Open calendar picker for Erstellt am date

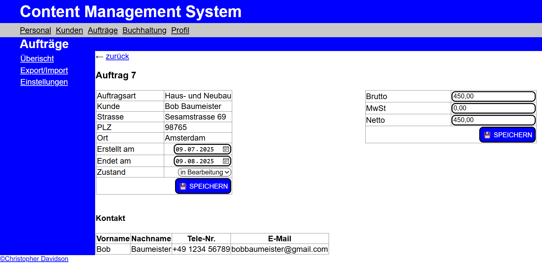click(226, 149)
